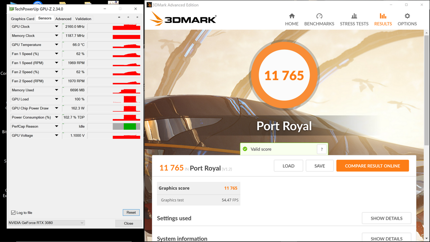The height and width of the screenshot is (242, 430).
Task: Click the GPU-Z screenshot camera icon
Action: 119,17
